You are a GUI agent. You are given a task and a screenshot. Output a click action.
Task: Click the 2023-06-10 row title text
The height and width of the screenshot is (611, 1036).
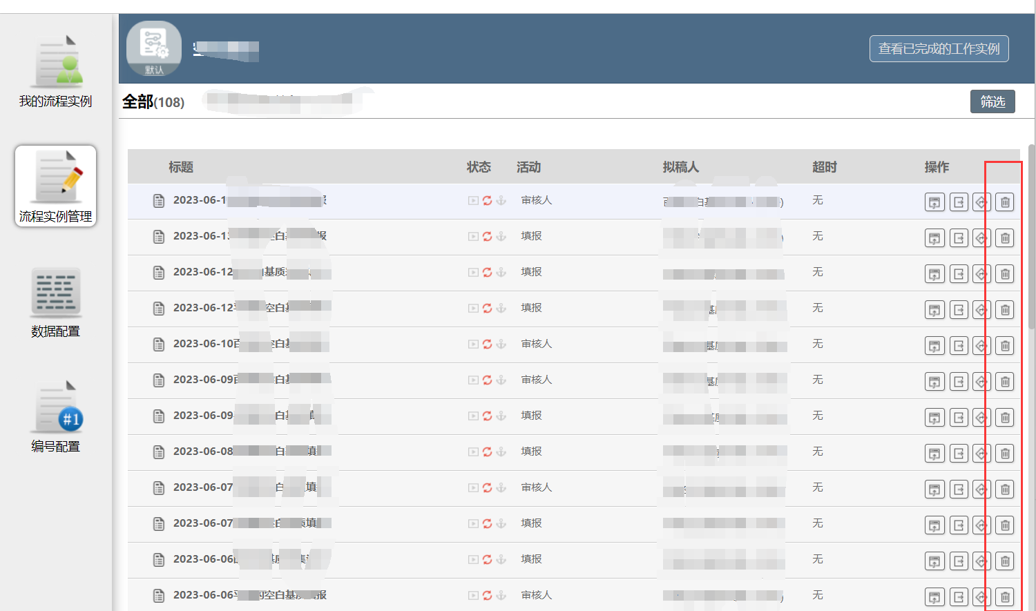[x=251, y=344]
